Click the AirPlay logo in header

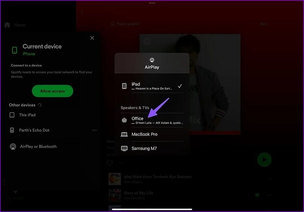click(x=152, y=60)
